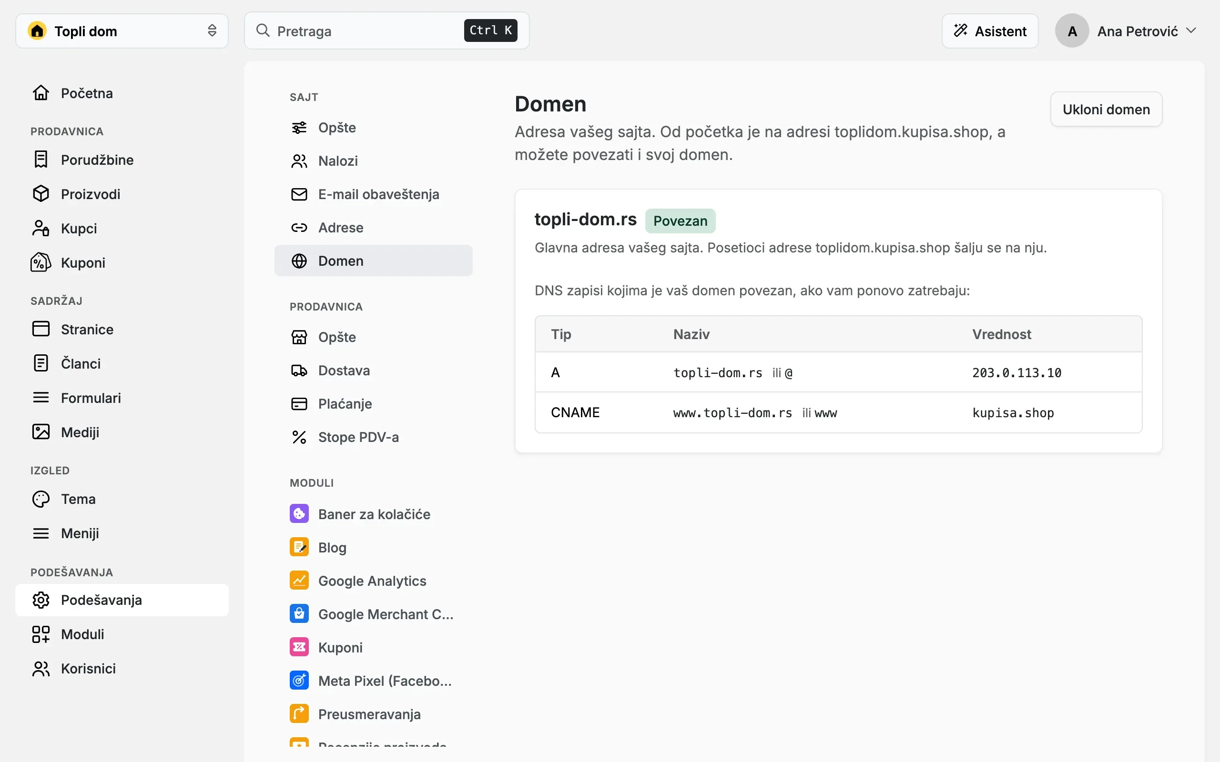
Task: Open E-mail obaveštenja envelope icon
Action: tap(299, 194)
